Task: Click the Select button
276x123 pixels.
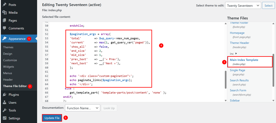Action: (x=268, y=6)
